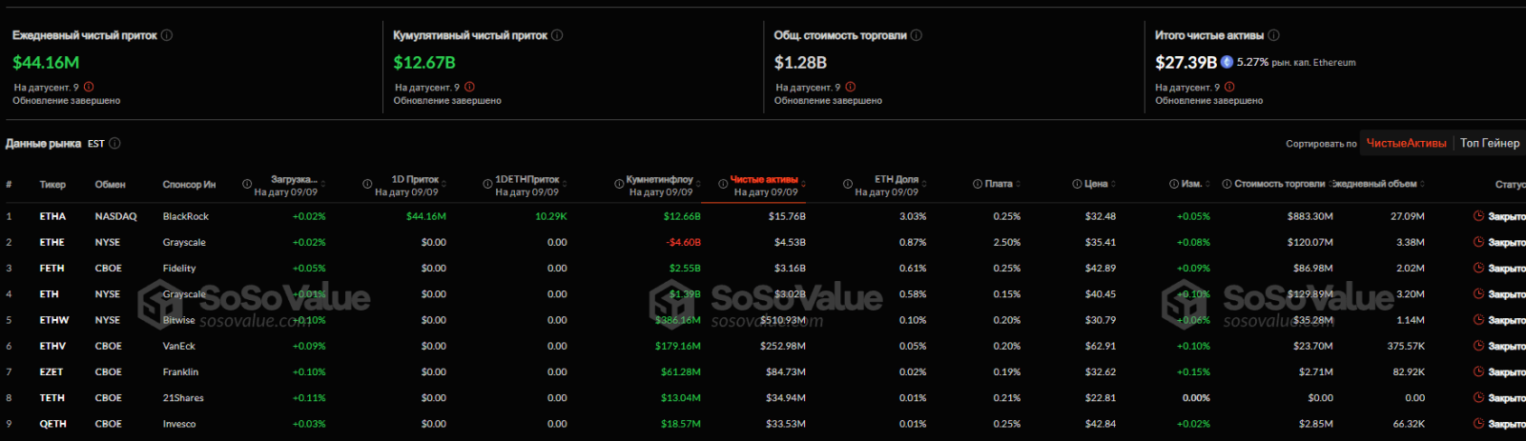Click the clock status icon in ETHA row

(x=1478, y=216)
